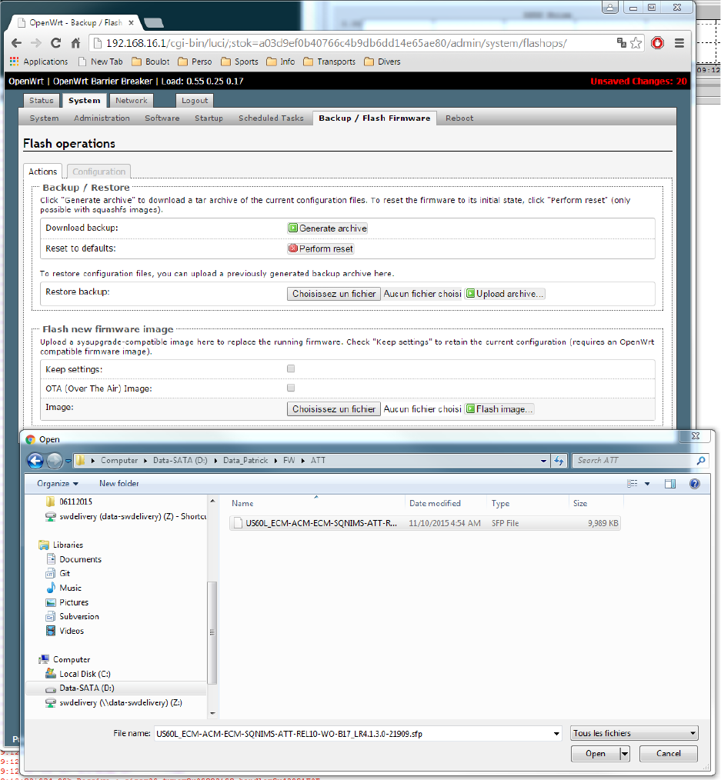The height and width of the screenshot is (780, 721).
Task: Select the 06112015 folder
Action: tap(75, 502)
